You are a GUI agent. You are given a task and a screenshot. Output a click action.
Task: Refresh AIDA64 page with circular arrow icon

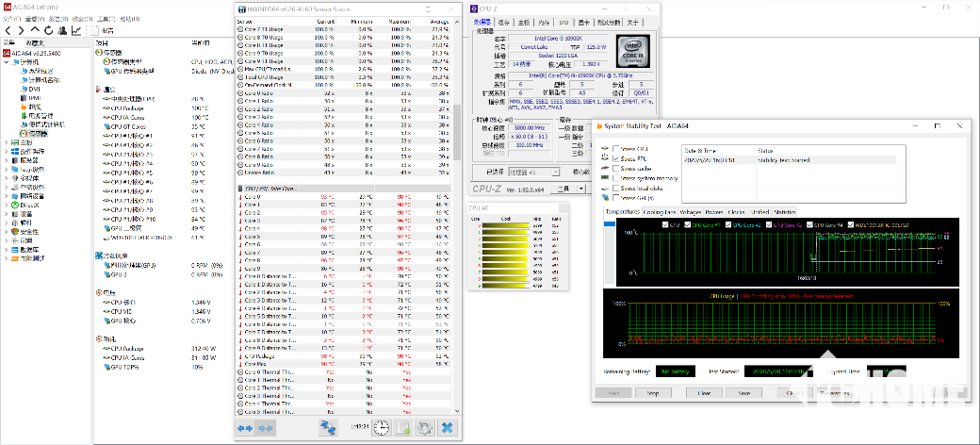coord(48,30)
